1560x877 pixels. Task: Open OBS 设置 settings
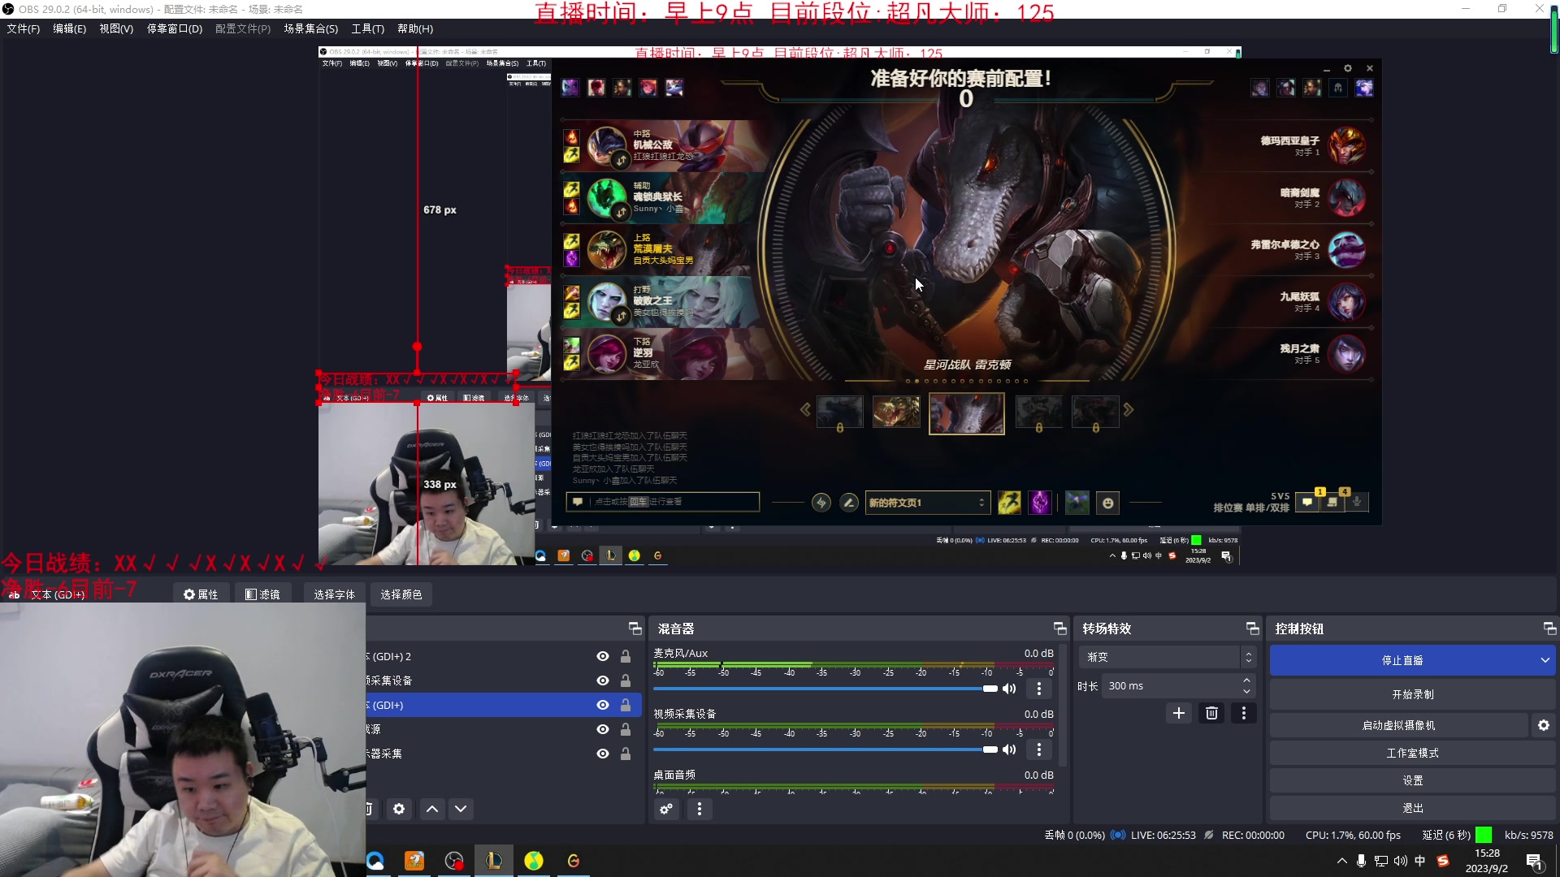(1413, 780)
